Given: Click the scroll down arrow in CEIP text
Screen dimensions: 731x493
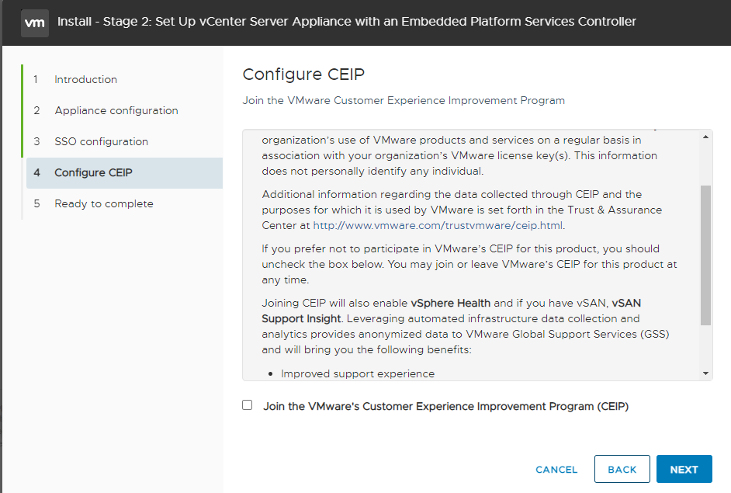Looking at the screenshot, I should coord(705,373).
